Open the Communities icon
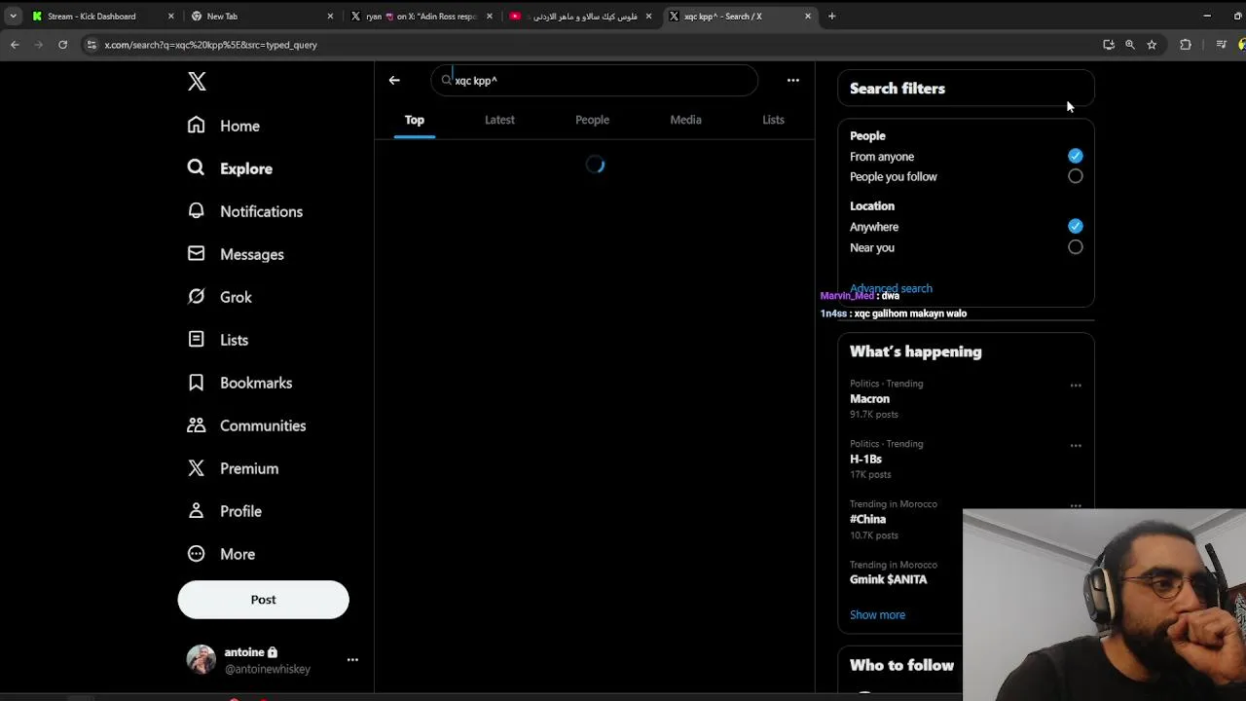Viewport: 1246px width, 701px height. coord(197,425)
